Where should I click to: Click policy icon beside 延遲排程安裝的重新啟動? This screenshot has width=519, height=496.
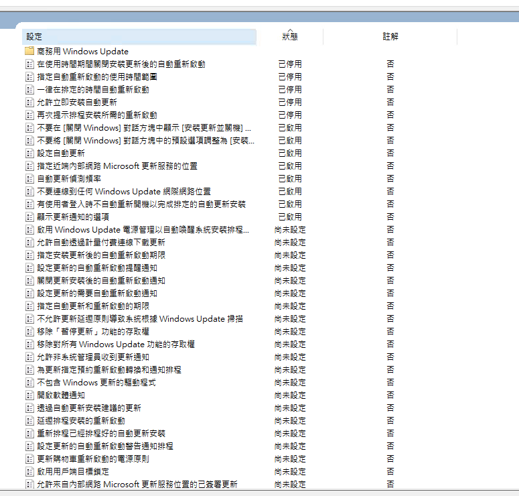[x=29, y=421]
